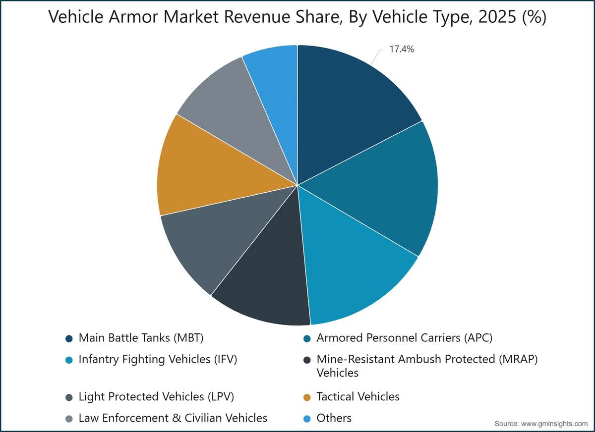Open the Source: www.gminsights.com credit
Viewport: 595px width, 432px height.
540,424
